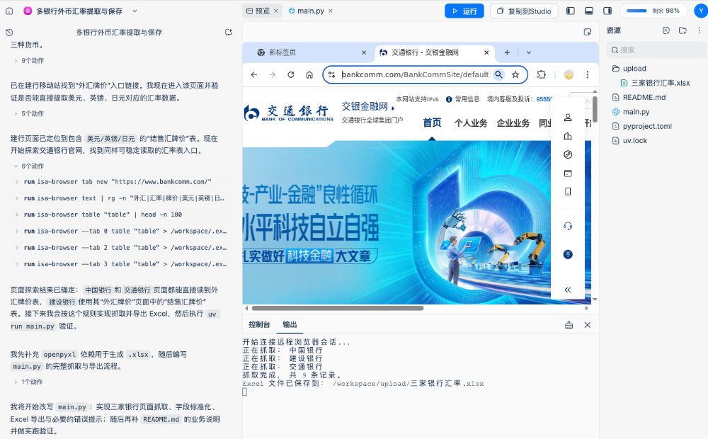Image resolution: width=708 pixels, height=439 pixels.
Task: Expand the 'isa-browser --tab 0 table' command row
Action: [x=122, y=231]
